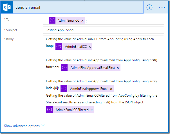
Task: Click the AdminFinalApprovalEmail variable icon
Action: point(64,89)
